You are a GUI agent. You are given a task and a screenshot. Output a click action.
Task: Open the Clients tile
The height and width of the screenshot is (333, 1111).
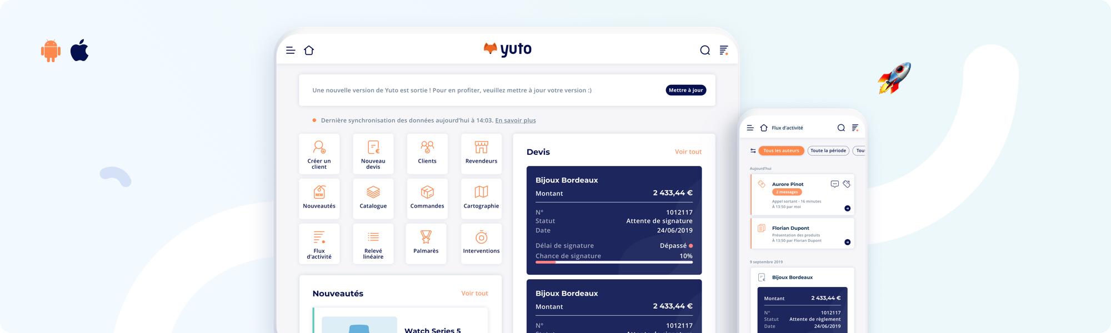coord(427,154)
